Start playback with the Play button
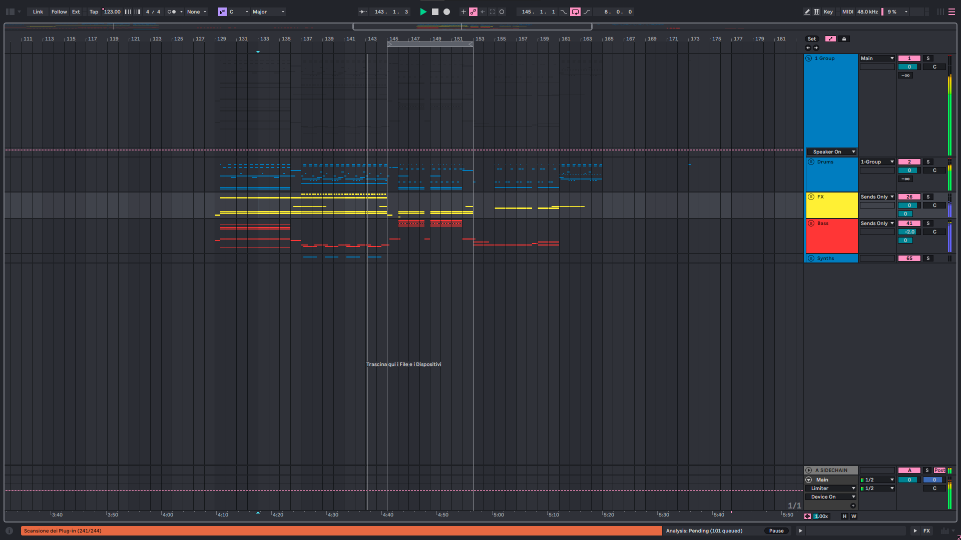961x540 pixels. [x=423, y=11]
